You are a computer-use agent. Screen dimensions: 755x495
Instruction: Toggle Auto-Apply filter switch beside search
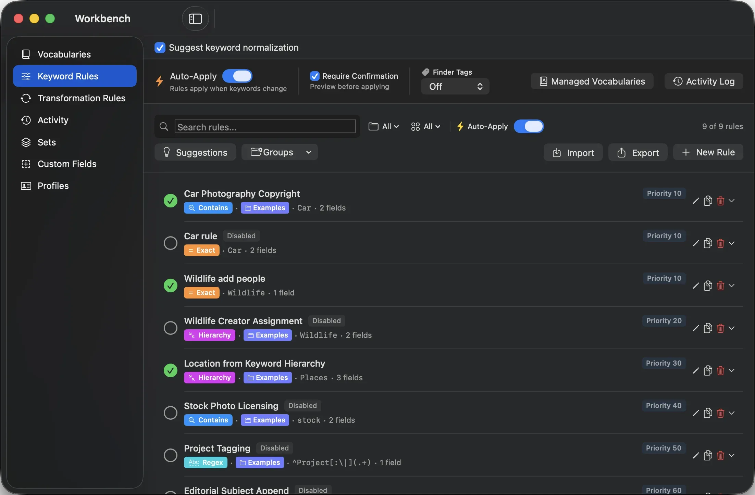point(529,126)
